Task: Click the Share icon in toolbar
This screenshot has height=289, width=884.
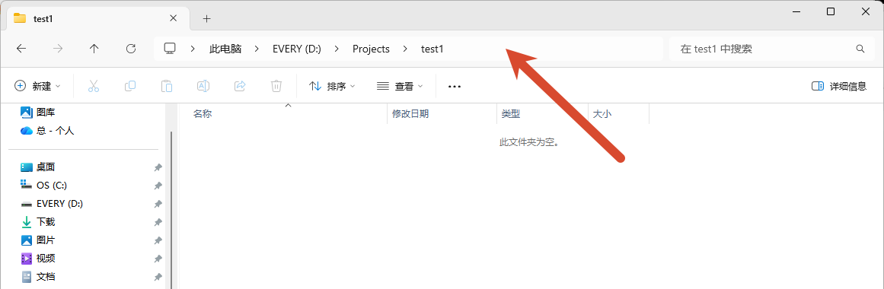Action: (240, 86)
